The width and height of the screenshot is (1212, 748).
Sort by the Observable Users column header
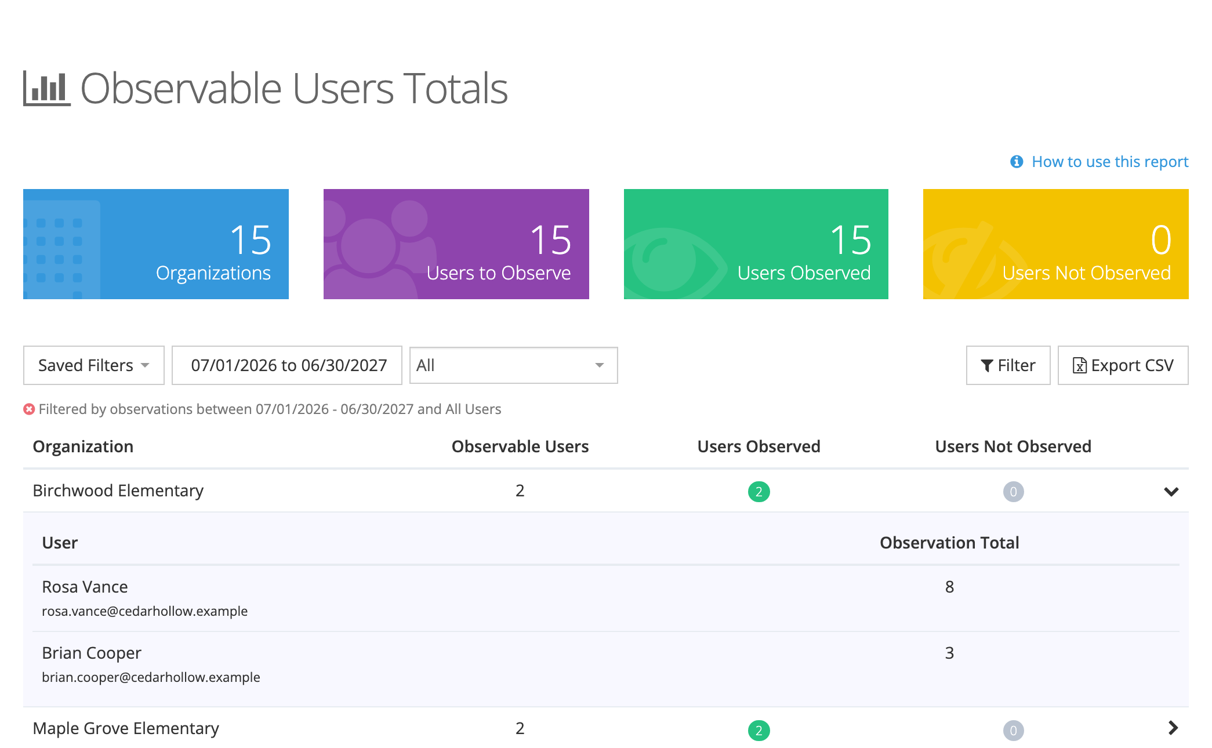tap(520, 446)
